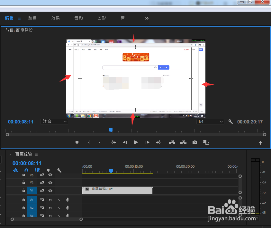Play the sequence in program monitor
Image resolution: width=271 pixels, height=228 pixels.
136,142
